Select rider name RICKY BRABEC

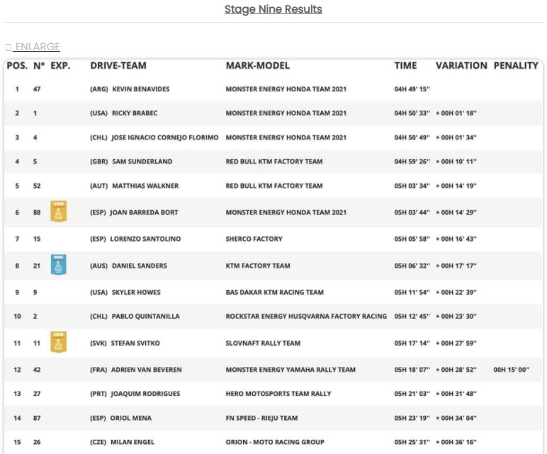[135, 113]
